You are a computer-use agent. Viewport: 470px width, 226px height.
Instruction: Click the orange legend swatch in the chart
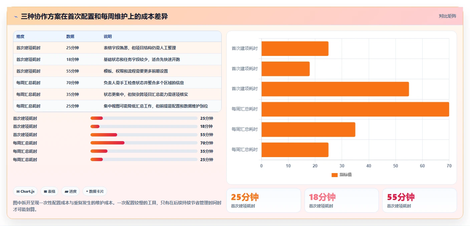tap(334, 175)
